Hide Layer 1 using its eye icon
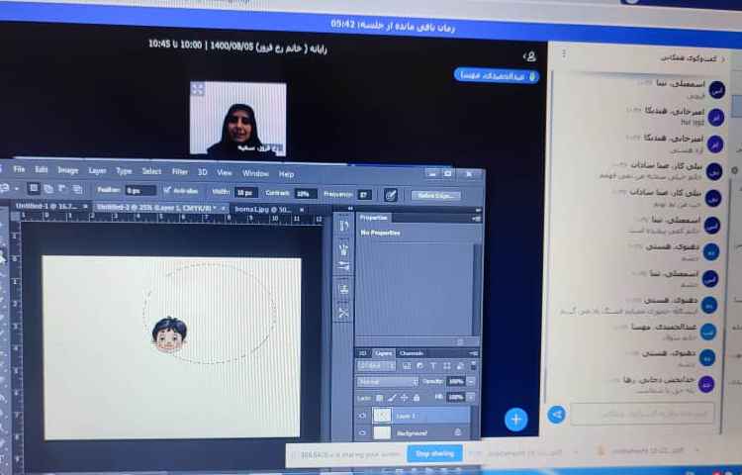This screenshot has width=742, height=475. pyautogui.click(x=362, y=416)
